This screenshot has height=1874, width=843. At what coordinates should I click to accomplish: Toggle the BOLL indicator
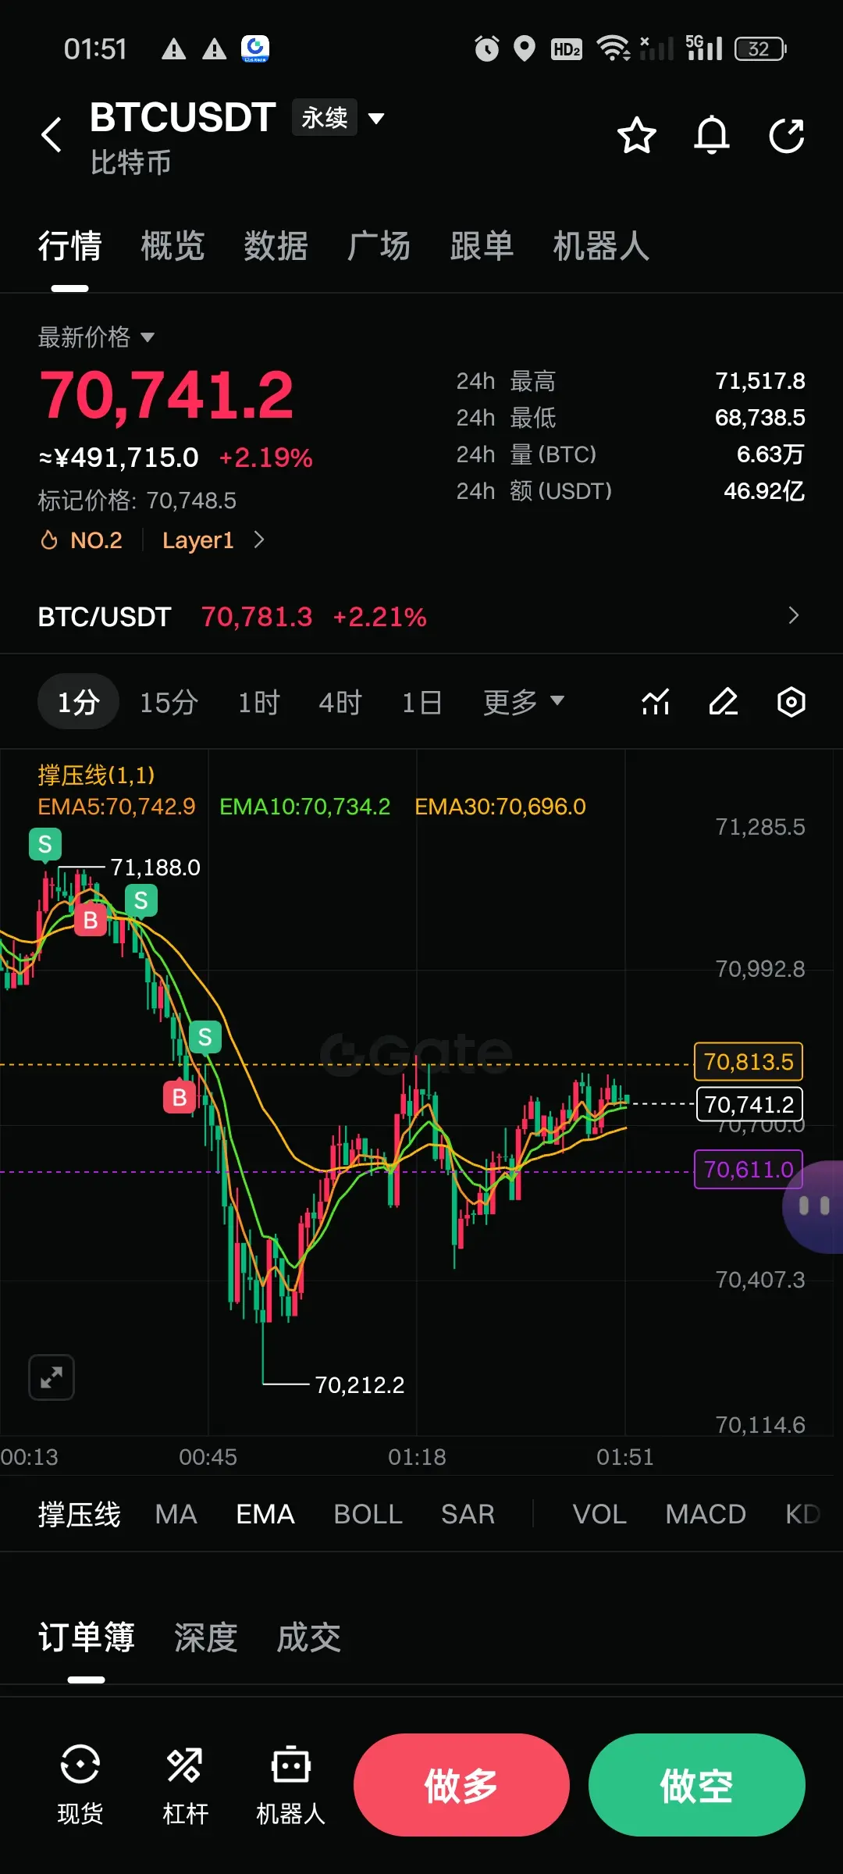[x=368, y=1514]
